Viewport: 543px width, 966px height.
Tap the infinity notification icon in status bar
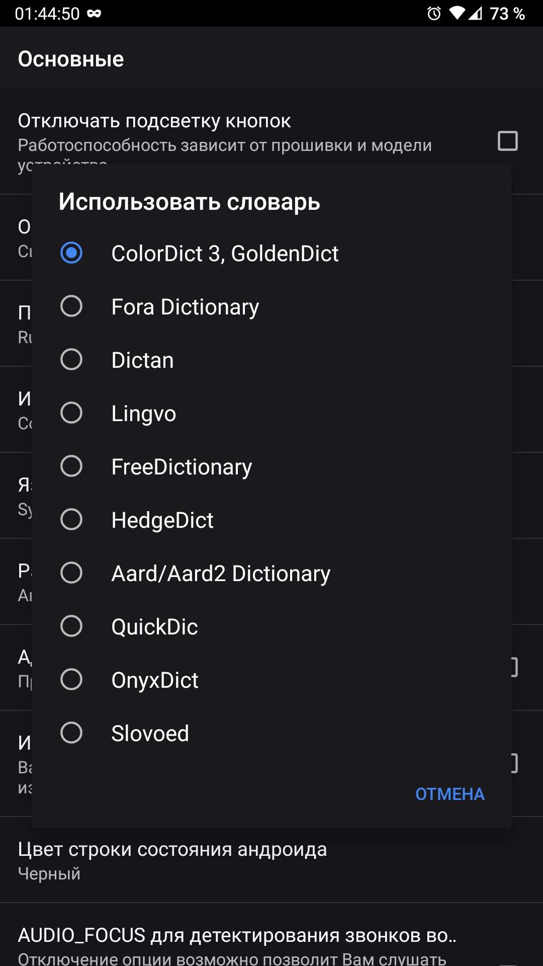click(x=94, y=14)
